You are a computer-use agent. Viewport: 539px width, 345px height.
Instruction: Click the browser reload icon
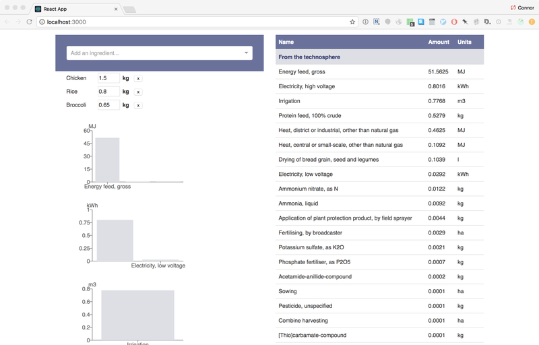pos(29,22)
